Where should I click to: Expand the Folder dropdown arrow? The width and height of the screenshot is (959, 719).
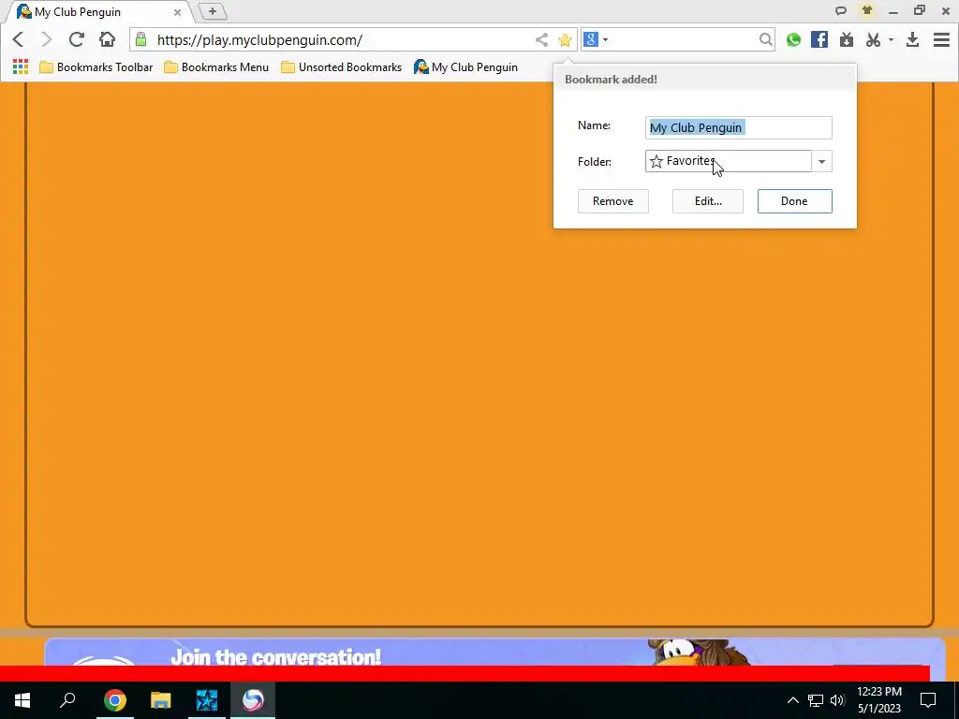821,161
